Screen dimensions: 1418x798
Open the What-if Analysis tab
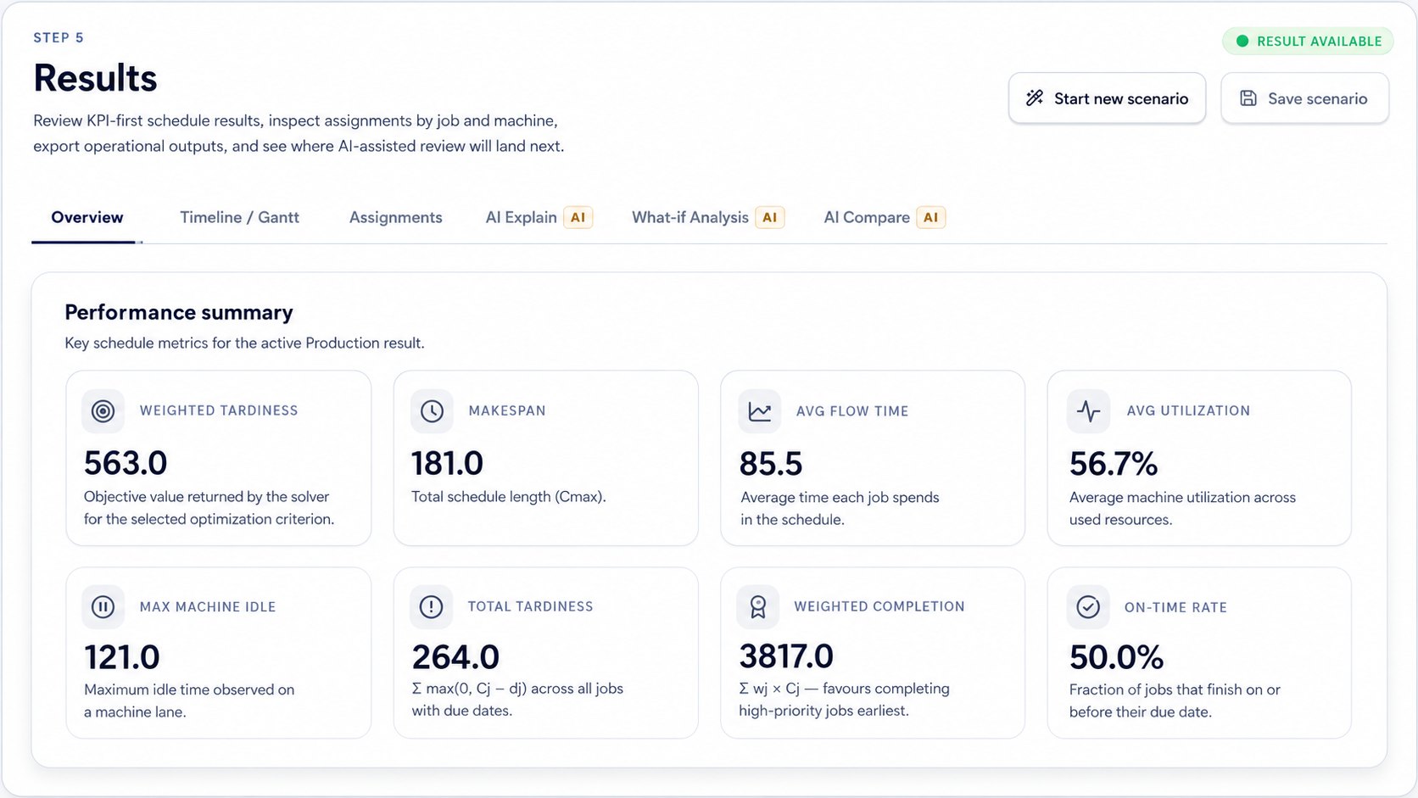pyautogui.click(x=707, y=217)
